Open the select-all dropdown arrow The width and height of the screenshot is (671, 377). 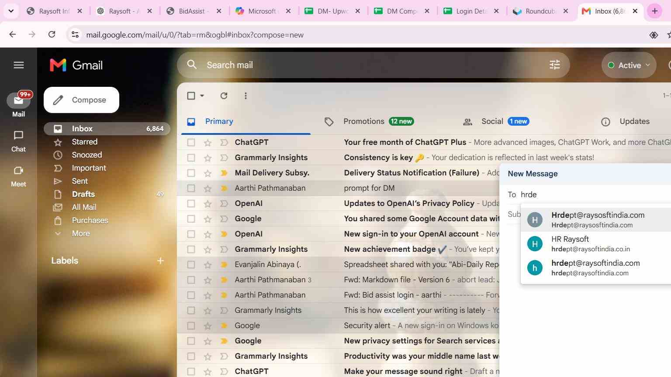[202, 96]
